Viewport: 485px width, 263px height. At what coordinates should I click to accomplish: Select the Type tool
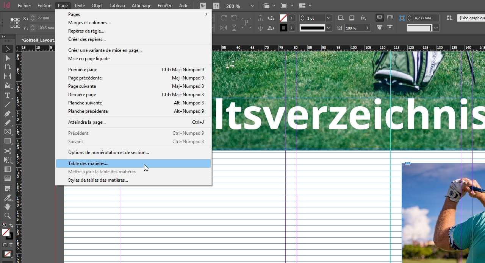(x=7, y=95)
